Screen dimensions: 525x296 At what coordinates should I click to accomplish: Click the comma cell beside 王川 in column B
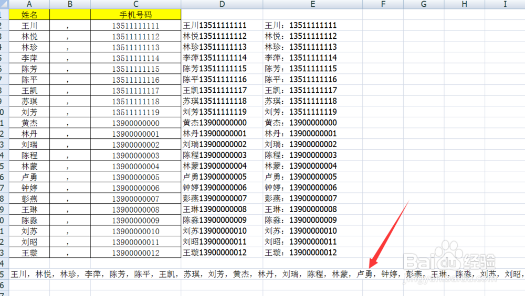pyautogui.click(x=70, y=26)
